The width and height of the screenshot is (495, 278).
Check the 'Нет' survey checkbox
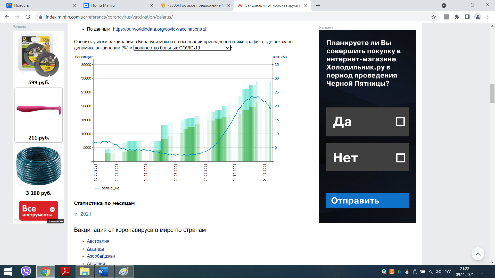pos(400,158)
